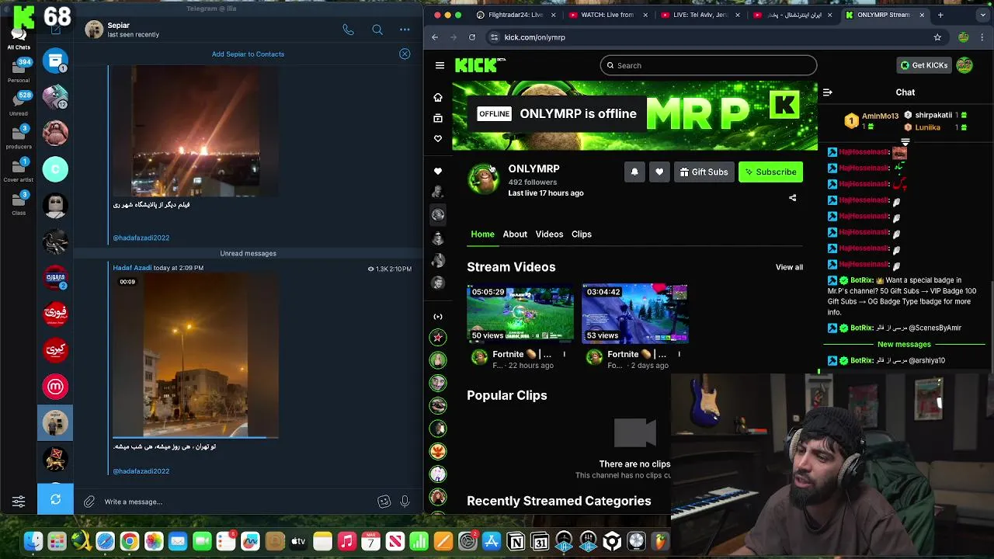Viewport: 994px width, 559px height.
Task: Open the Kick user profile avatar menu
Action: (964, 65)
